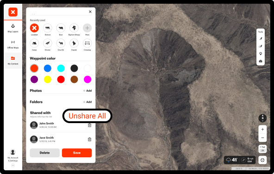Remove John Smith using trash icon

pyautogui.click(x=89, y=125)
